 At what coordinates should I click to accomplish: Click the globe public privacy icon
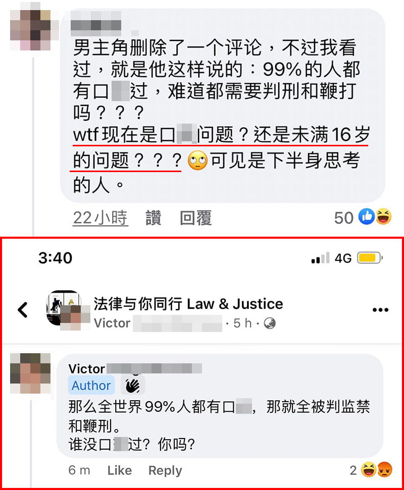pos(270,323)
